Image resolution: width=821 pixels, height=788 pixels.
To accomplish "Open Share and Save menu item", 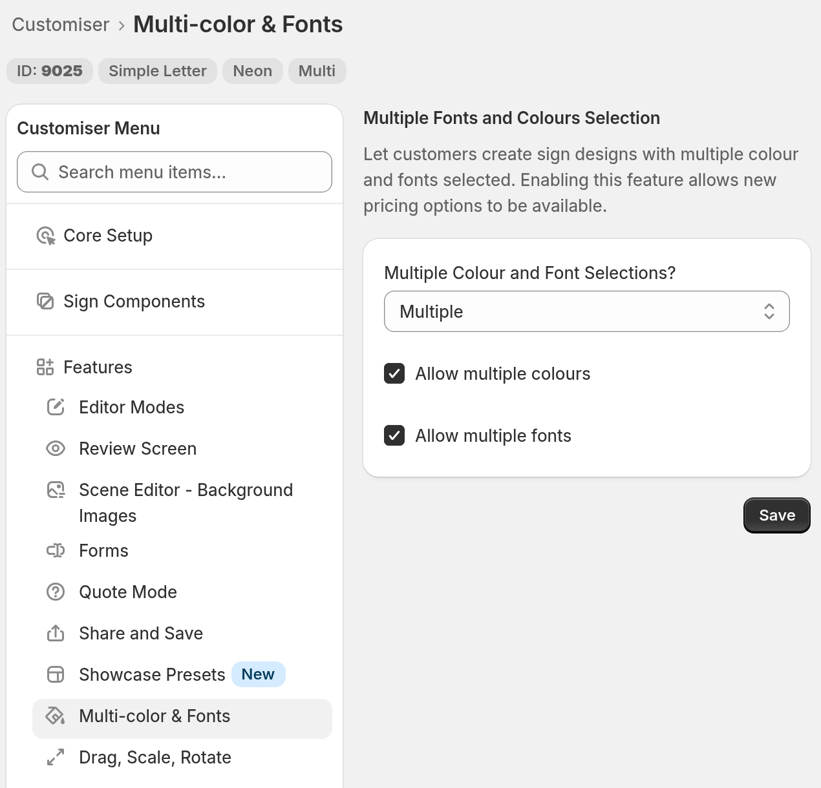I will click(x=182, y=633).
